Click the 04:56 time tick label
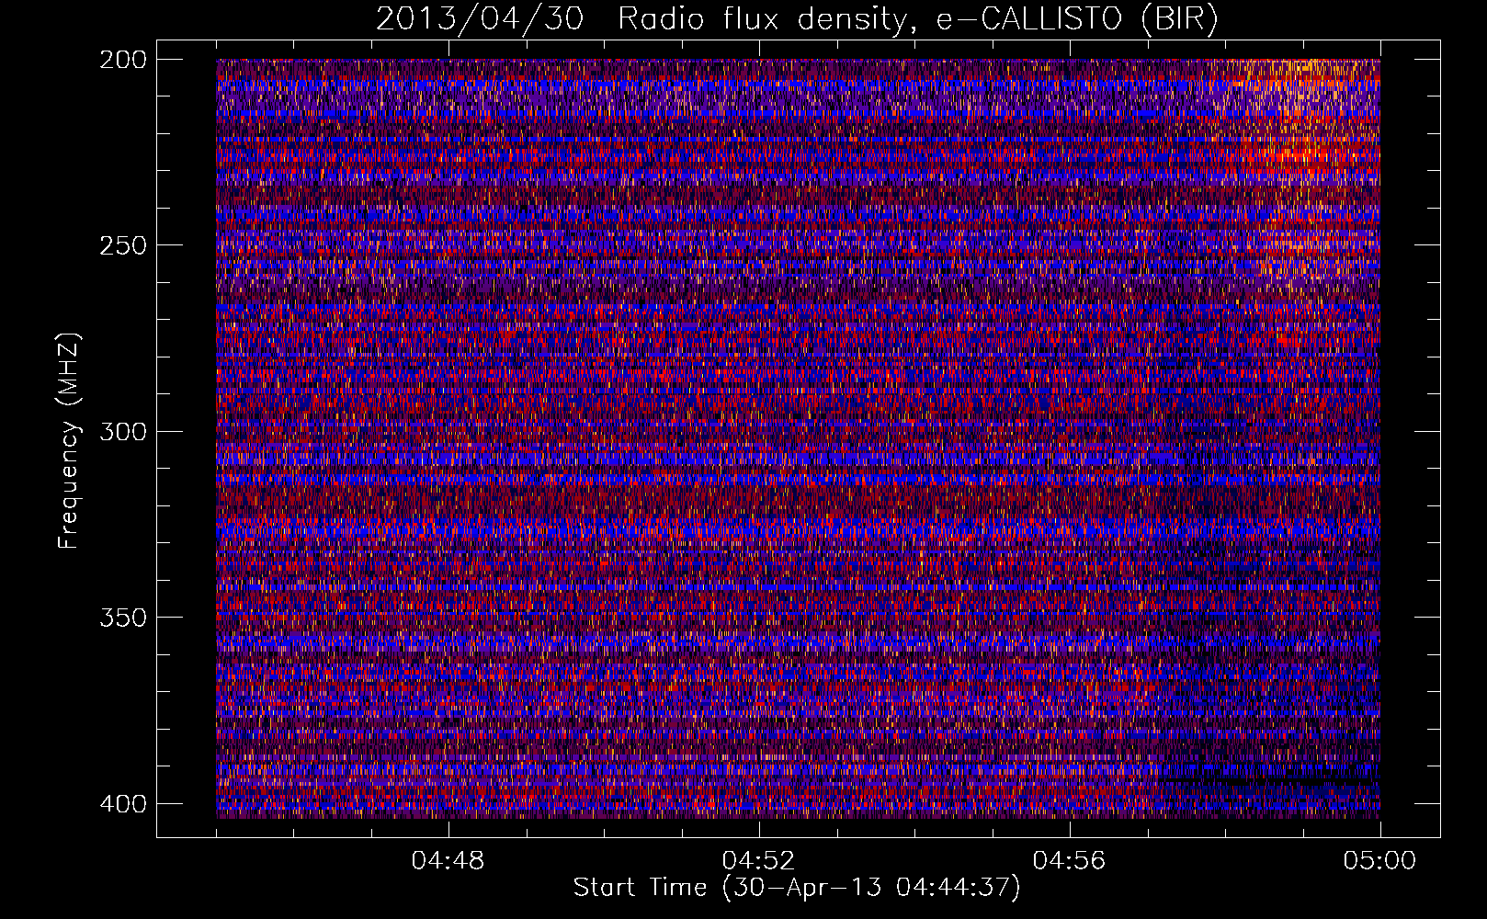This screenshot has height=919, width=1487. coord(1070,861)
